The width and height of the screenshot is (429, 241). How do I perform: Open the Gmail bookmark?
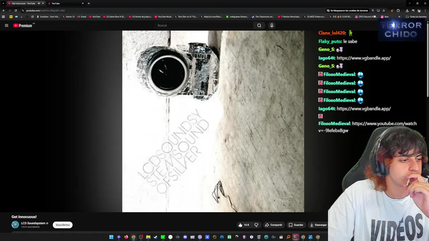tap(81, 16)
